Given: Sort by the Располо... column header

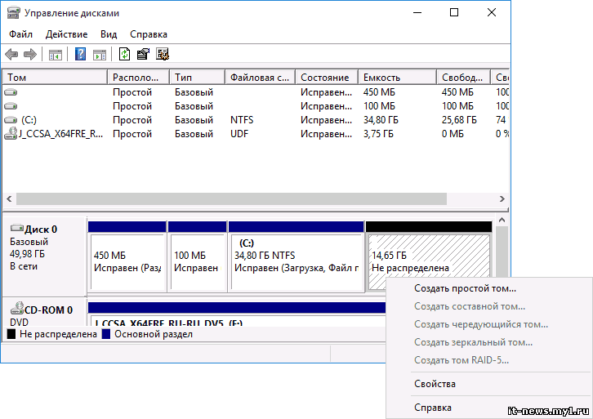Looking at the screenshot, I should click(138, 78).
